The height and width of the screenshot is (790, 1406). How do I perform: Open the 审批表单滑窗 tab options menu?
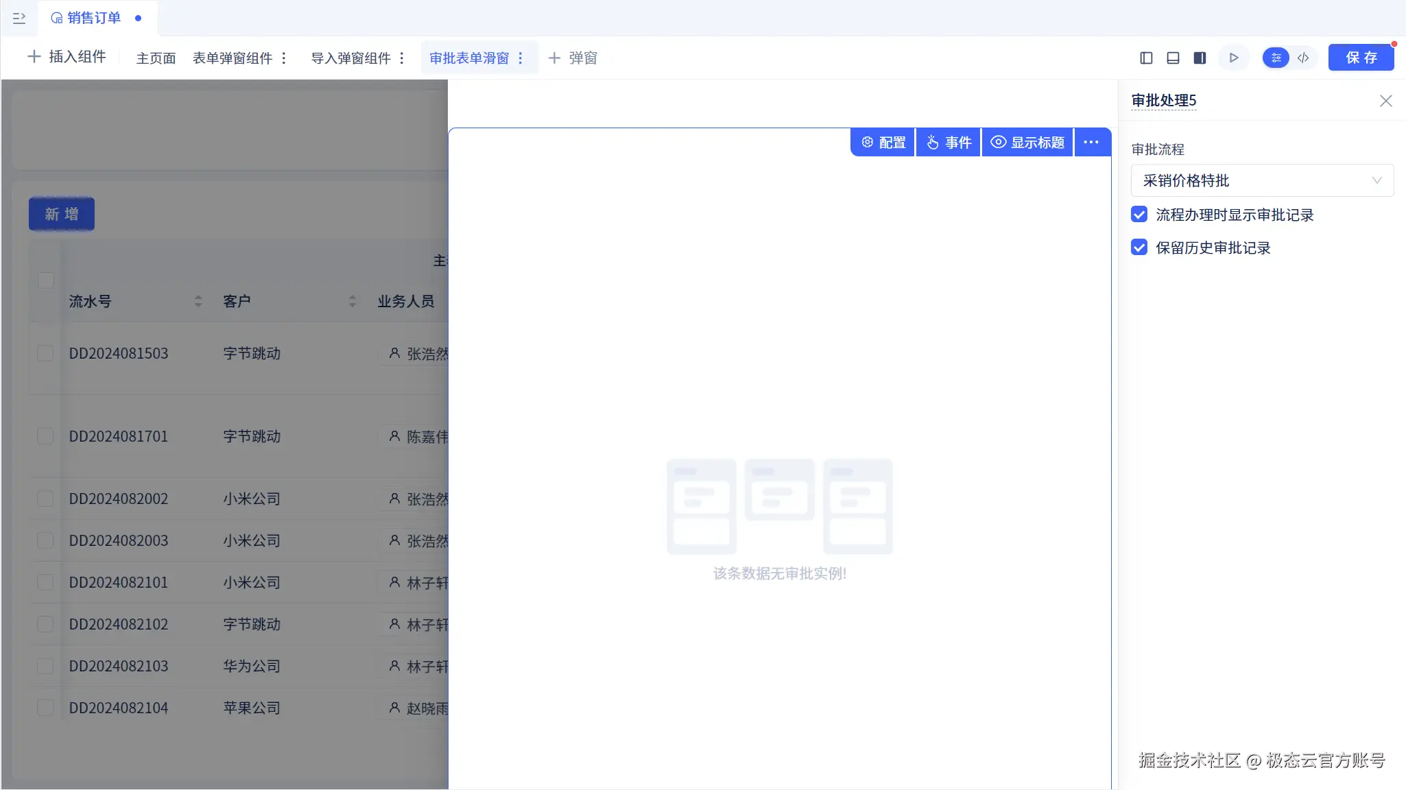click(x=521, y=58)
